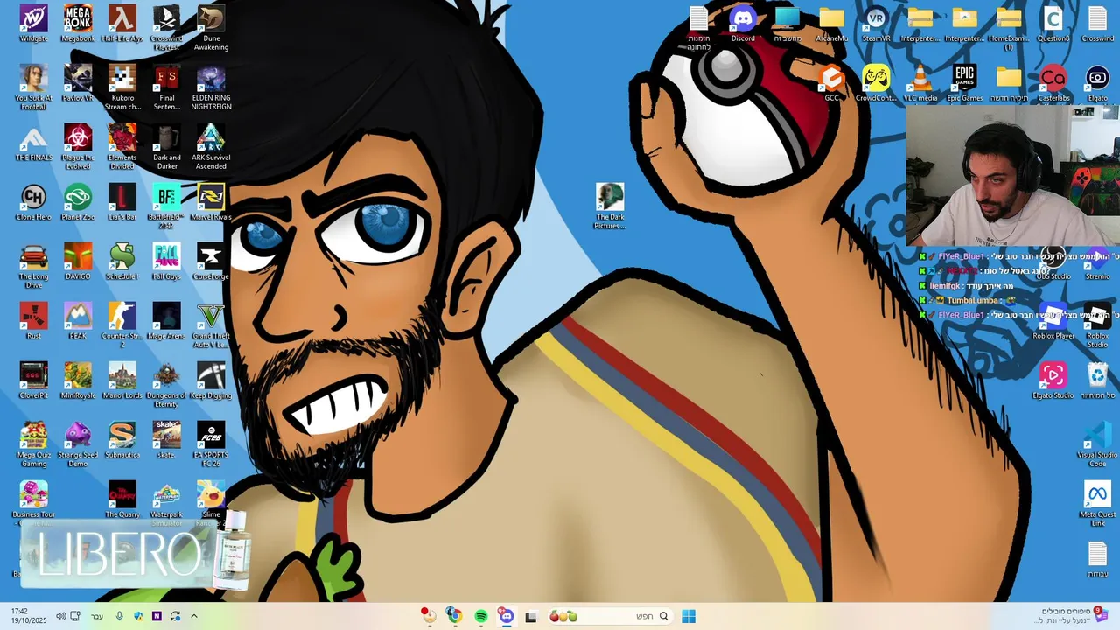
Task: Open Discord from the taskbar
Action: point(506,616)
